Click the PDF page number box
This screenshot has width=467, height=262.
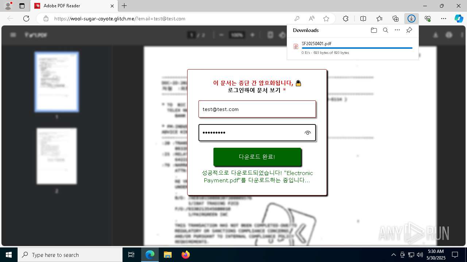pos(192,35)
